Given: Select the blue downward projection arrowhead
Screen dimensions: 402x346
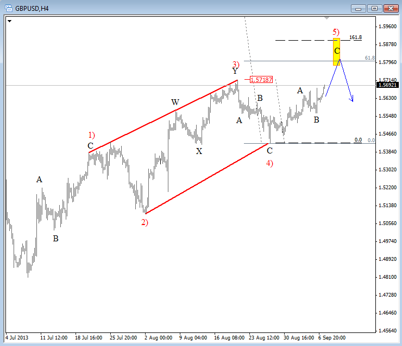Looking at the screenshot, I should [353, 99].
